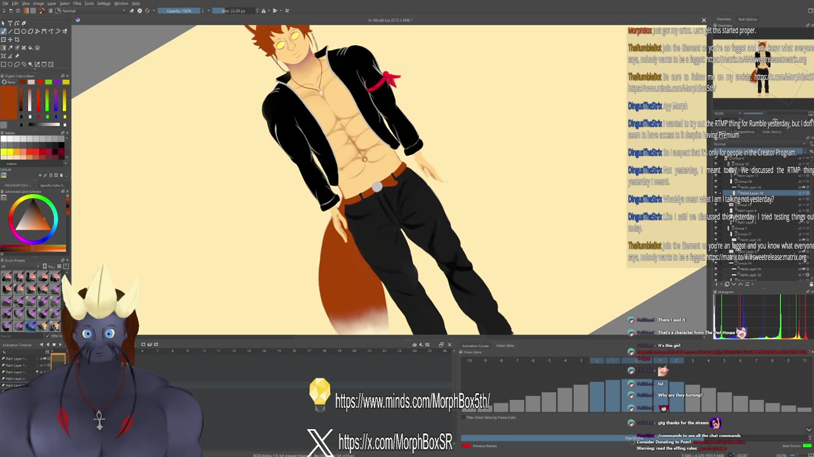Screen dimensions: 814x457
Task: Open the Normal blending mode dropdown
Action: tap(94, 11)
